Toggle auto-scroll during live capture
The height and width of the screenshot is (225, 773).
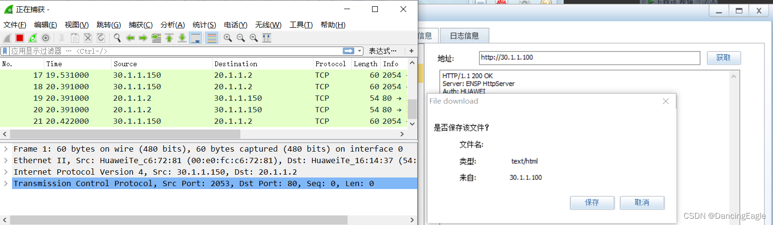[196, 38]
